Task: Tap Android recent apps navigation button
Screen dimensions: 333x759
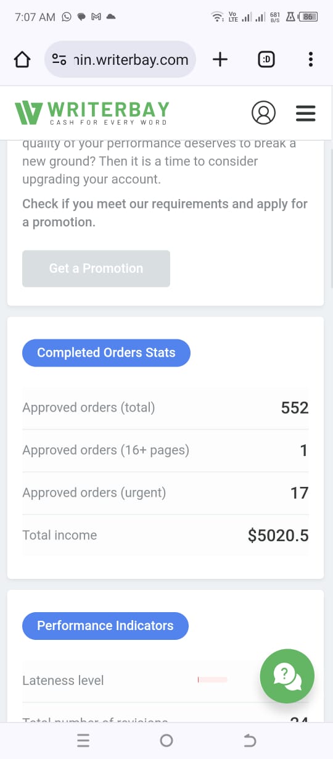Action: (83, 740)
